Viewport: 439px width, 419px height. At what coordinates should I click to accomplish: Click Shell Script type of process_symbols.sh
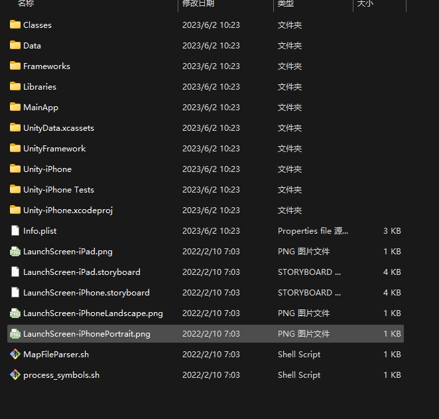299,375
